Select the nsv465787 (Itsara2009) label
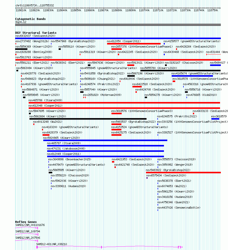Viewport: 228px width, 250px height. tap(64, 143)
